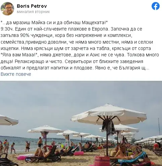This screenshot has width=162, height=166.
Task: Click the man standing near the shoreline
Action: click(x=40, y=143)
